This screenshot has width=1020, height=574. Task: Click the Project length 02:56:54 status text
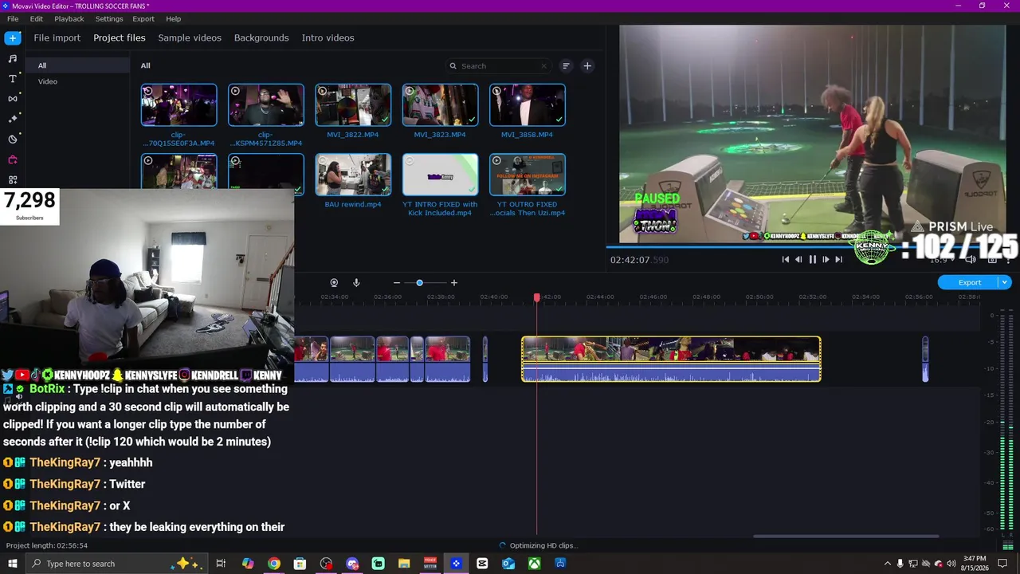pyautogui.click(x=47, y=545)
